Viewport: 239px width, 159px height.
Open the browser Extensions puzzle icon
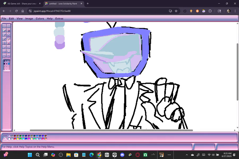(210, 11)
